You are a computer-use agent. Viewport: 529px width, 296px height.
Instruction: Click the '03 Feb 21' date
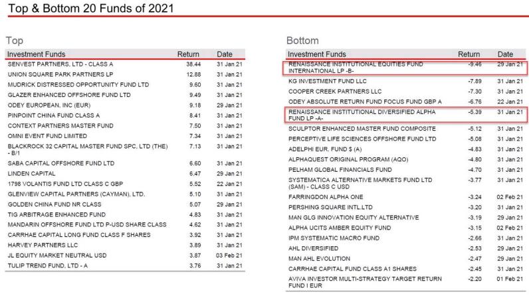click(229, 256)
